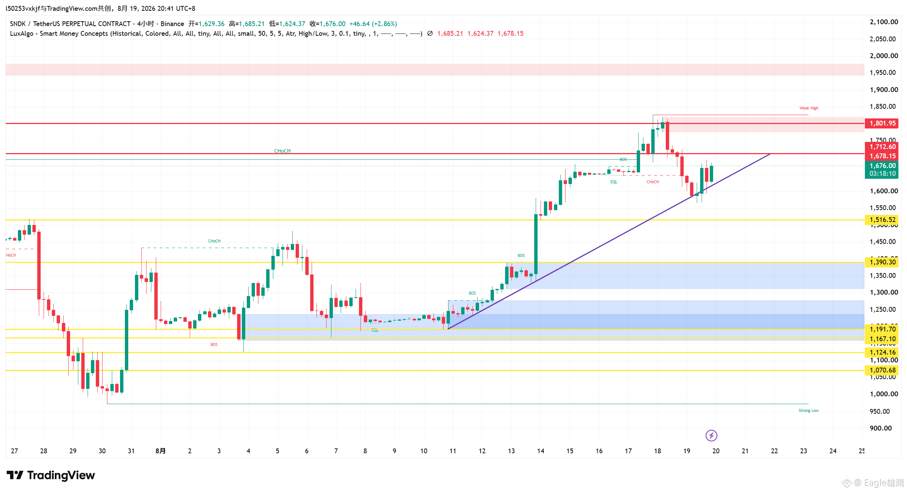Select the purple ascending trendline

[609, 241]
